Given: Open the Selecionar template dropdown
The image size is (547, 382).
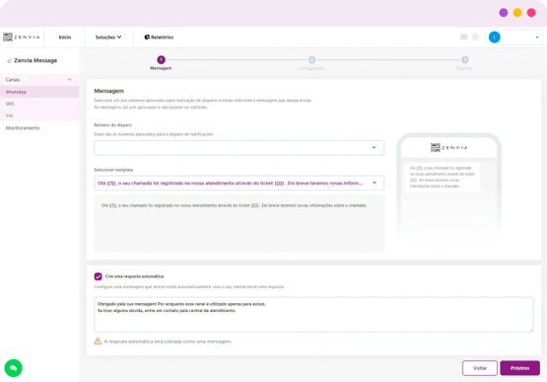Looking at the screenshot, I should (239, 183).
